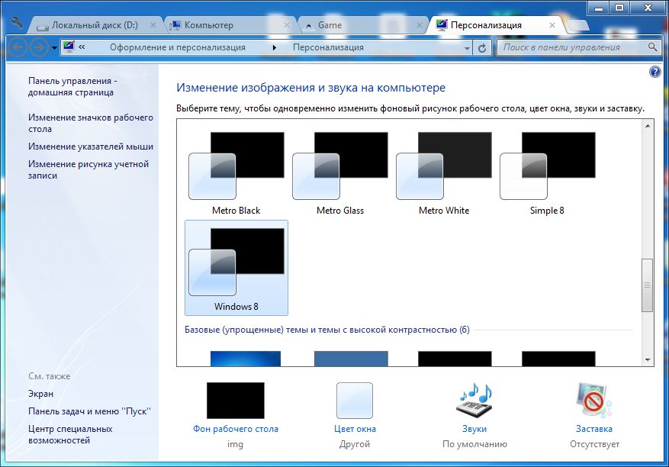Open the recent pages history dropdown
Viewport: 669px width, 467px height.
pyautogui.click(x=54, y=48)
